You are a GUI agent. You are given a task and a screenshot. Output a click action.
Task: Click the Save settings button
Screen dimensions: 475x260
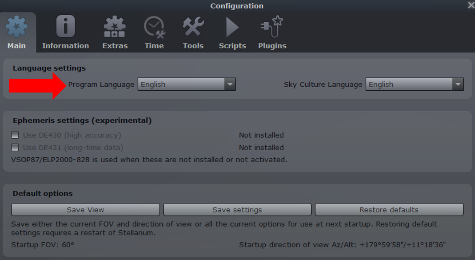237,210
